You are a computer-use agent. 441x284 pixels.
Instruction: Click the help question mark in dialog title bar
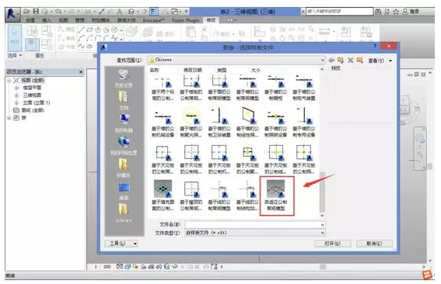[375, 47]
